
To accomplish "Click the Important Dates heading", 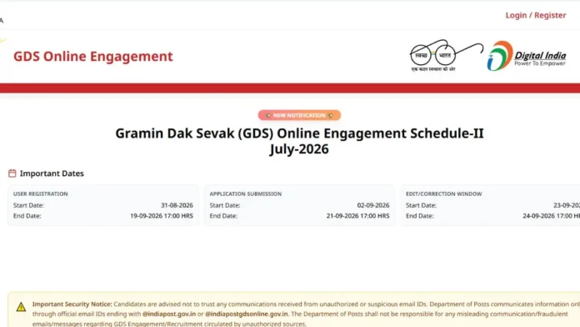I will 52,174.
